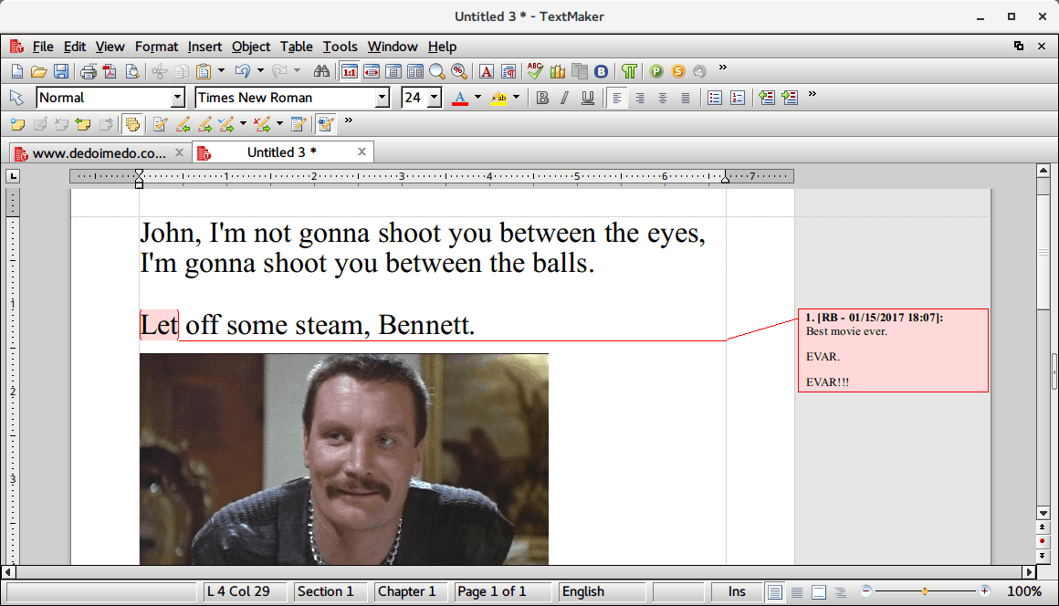The height and width of the screenshot is (606, 1059).
Task: Apply bulleted list
Action: tap(715, 98)
